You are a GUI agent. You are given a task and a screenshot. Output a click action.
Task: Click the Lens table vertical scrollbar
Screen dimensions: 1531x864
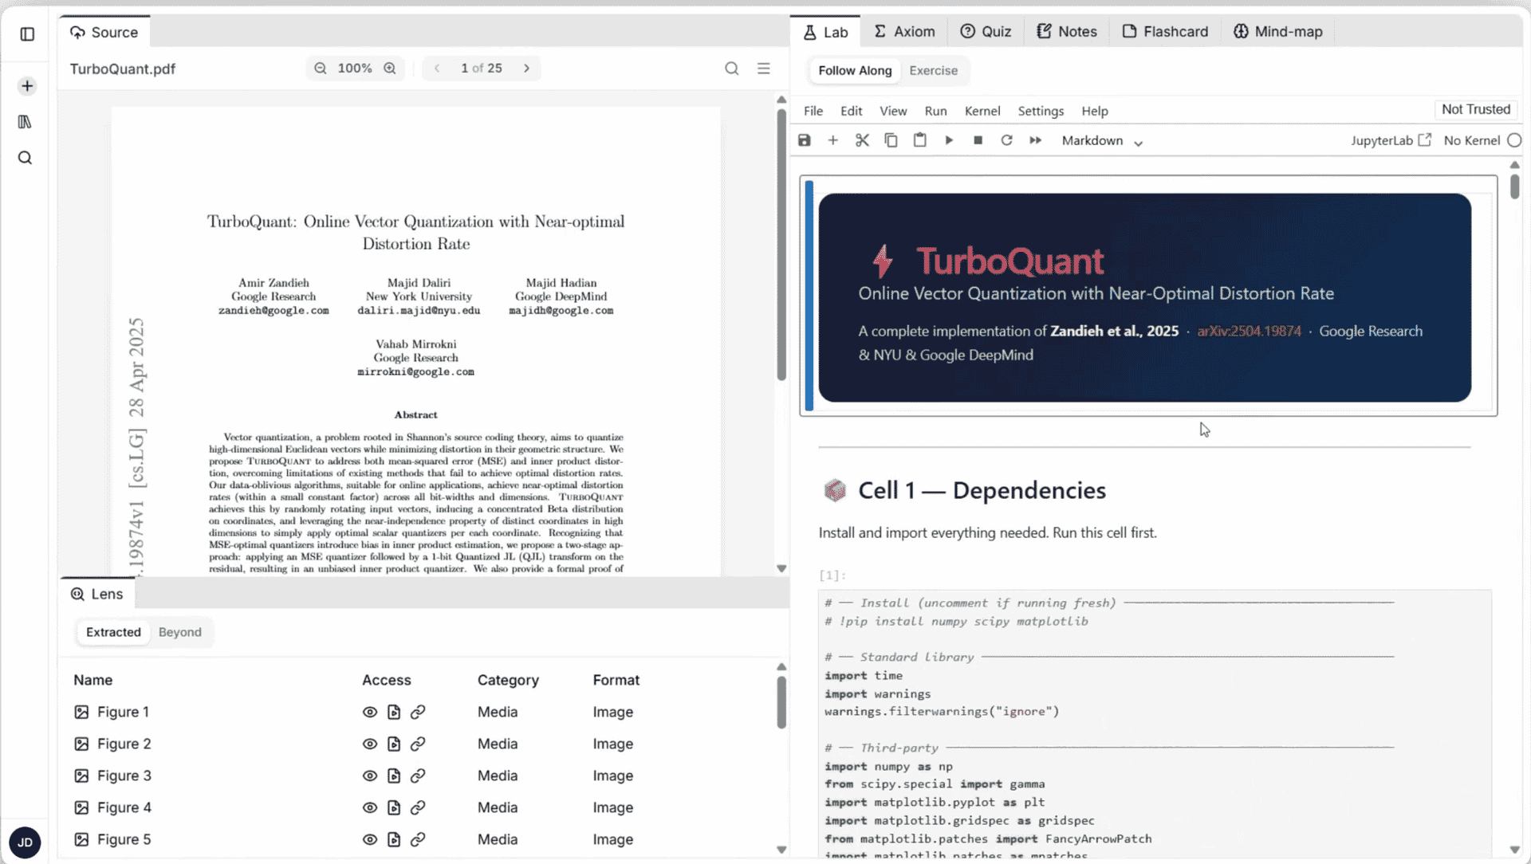pyautogui.click(x=781, y=702)
